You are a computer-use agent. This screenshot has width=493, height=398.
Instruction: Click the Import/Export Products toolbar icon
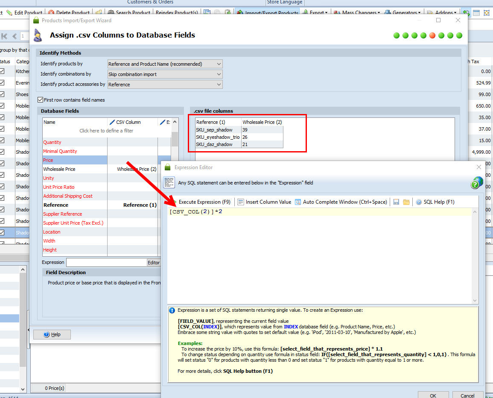tap(240, 12)
